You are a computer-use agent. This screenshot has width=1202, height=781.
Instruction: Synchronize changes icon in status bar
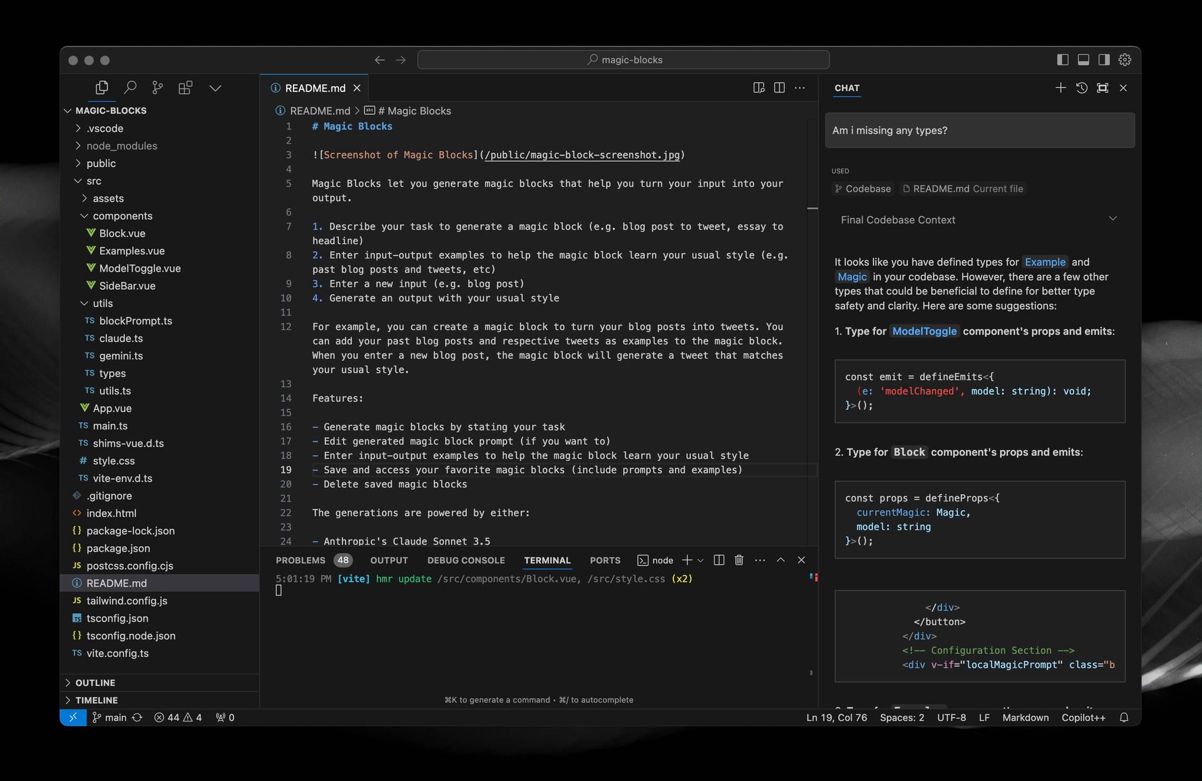[x=137, y=718]
